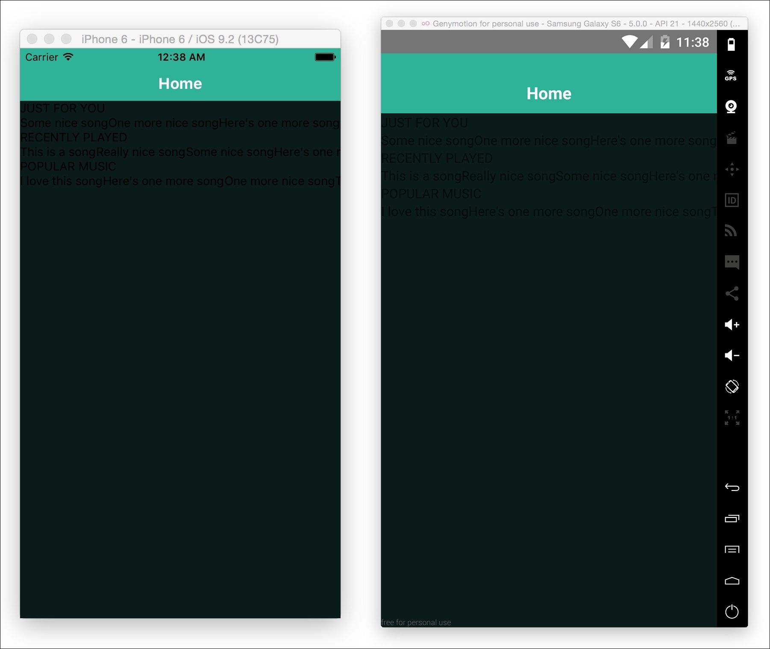770x649 pixels.
Task: Open the GPS widget in Genymotion
Action: point(731,76)
